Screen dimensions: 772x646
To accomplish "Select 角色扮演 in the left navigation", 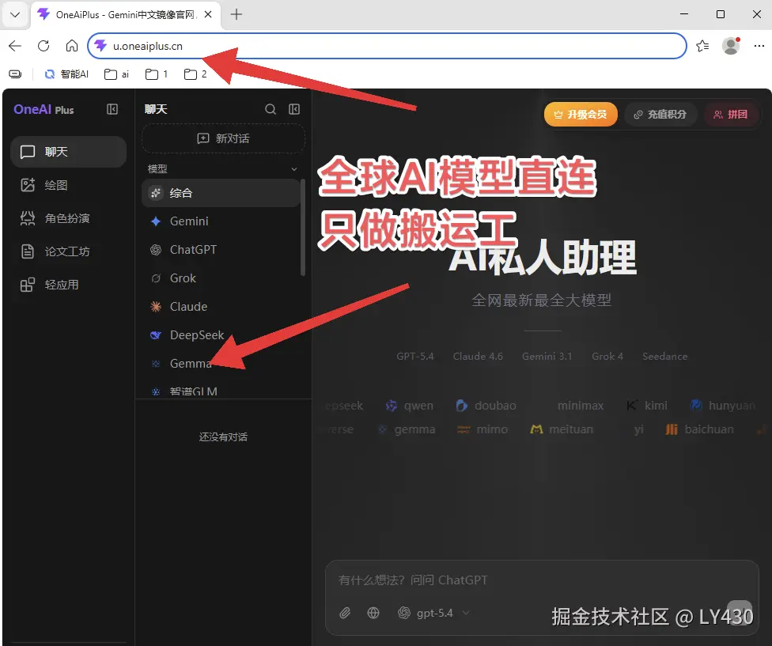I will 69,218.
